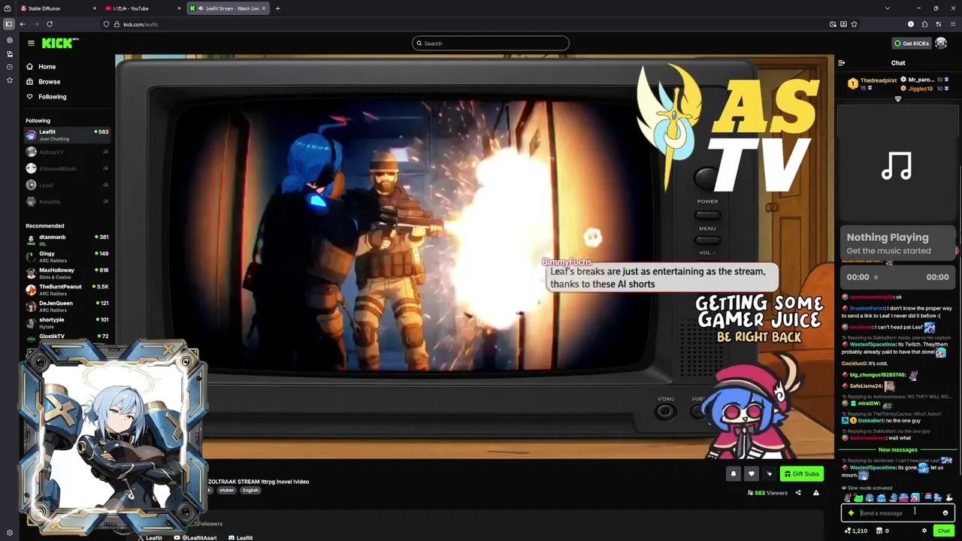Open recommended channel shortypie

click(x=67, y=323)
